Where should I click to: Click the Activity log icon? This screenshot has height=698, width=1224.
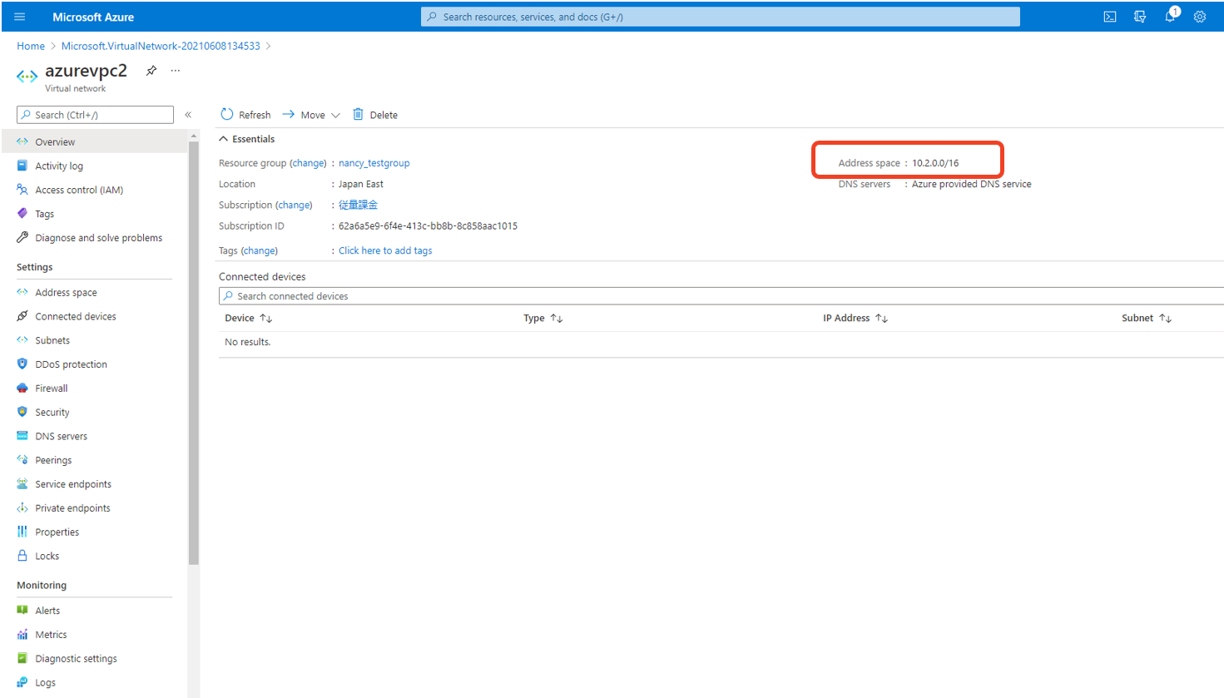click(22, 166)
